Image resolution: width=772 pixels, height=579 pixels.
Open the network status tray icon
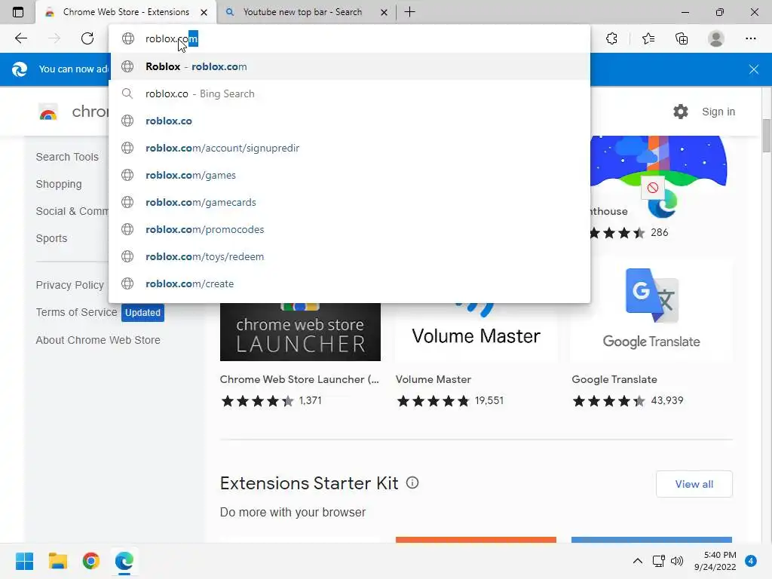[658, 561]
